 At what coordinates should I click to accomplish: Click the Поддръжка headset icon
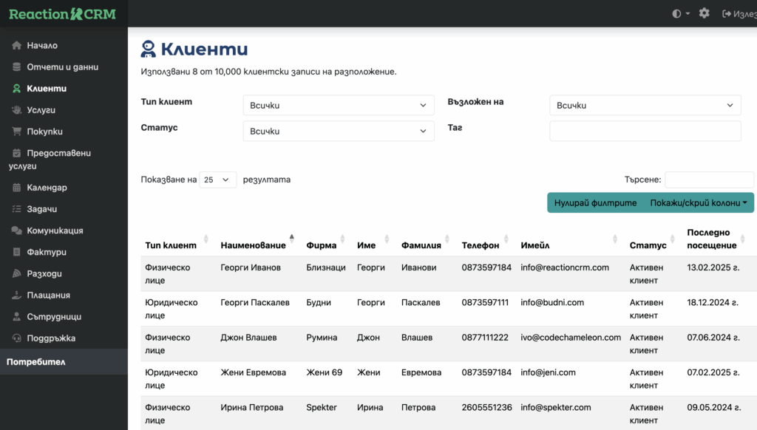[x=16, y=338]
